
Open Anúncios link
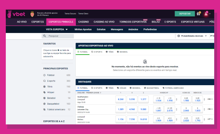(133, 29)
